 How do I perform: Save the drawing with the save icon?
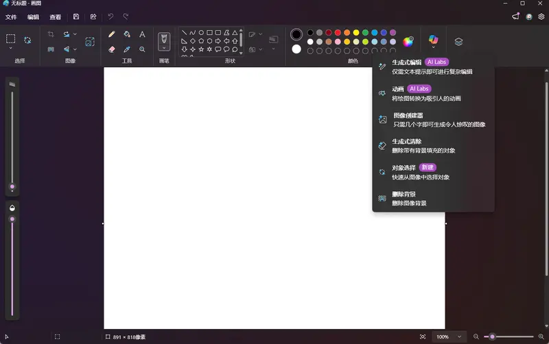tap(76, 16)
